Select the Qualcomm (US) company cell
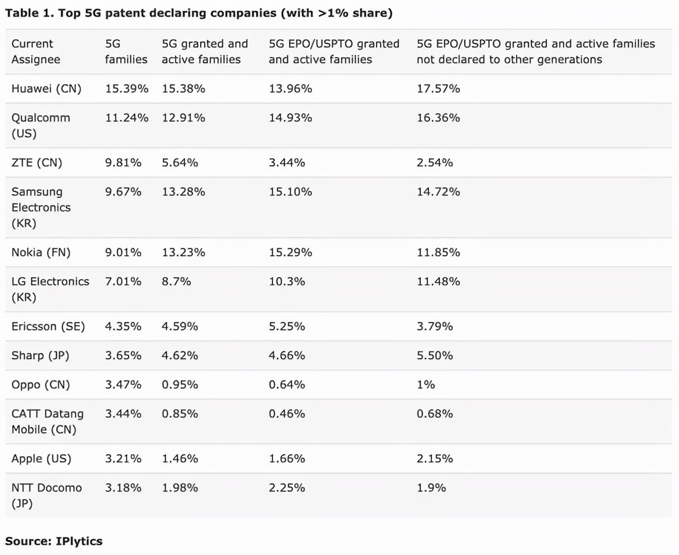 click(40, 125)
